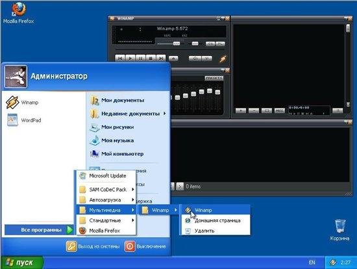Click the Pause button in Winamp
The image size is (357, 269).
tap(140, 58)
